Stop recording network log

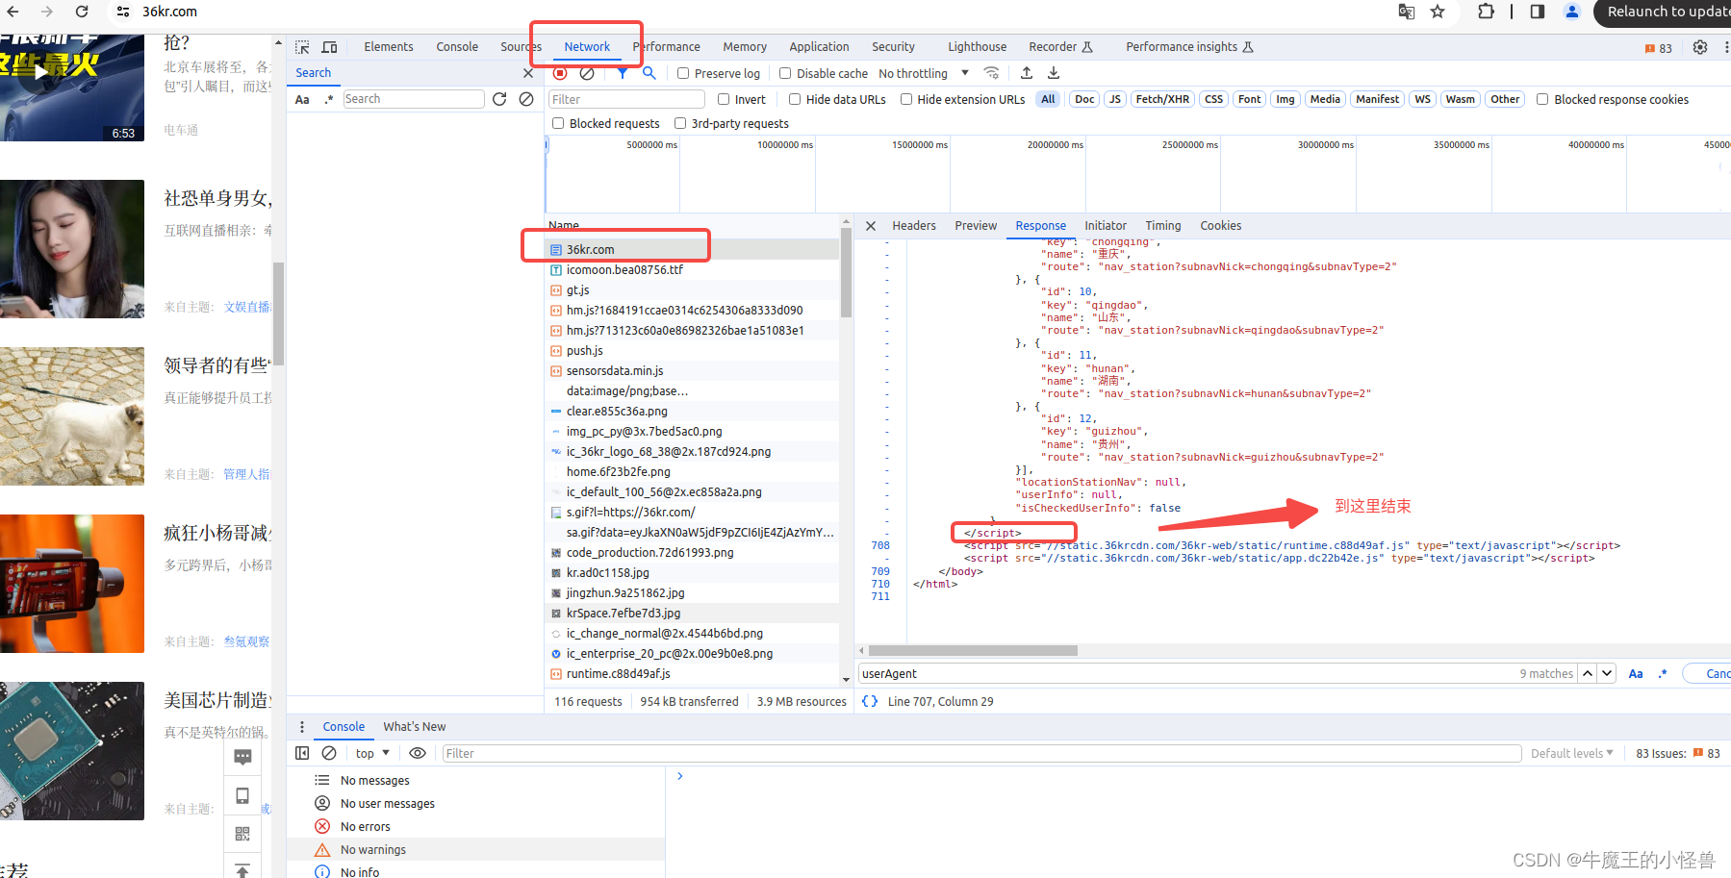(560, 73)
